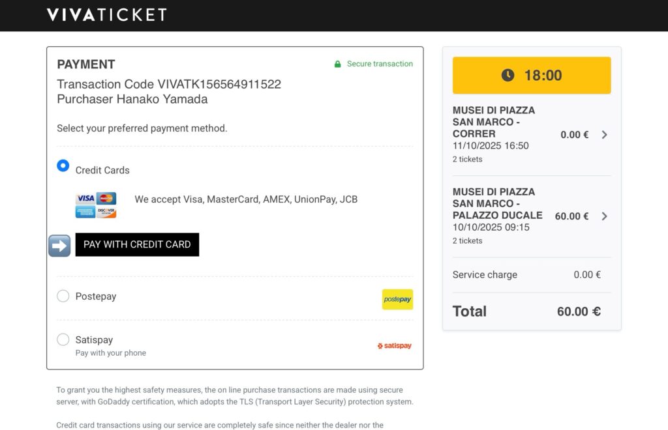668x430 pixels.
Task: Select the Satispay payment option
Action: pos(63,339)
